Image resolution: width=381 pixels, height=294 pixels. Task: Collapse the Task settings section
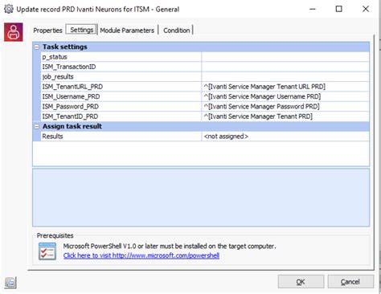pos(37,47)
